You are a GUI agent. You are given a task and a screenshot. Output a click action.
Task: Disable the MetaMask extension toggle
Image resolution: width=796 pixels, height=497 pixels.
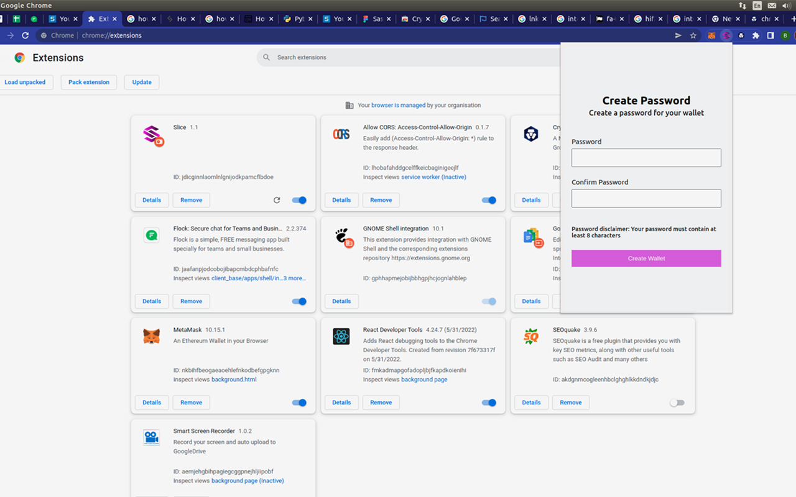pyautogui.click(x=299, y=403)
